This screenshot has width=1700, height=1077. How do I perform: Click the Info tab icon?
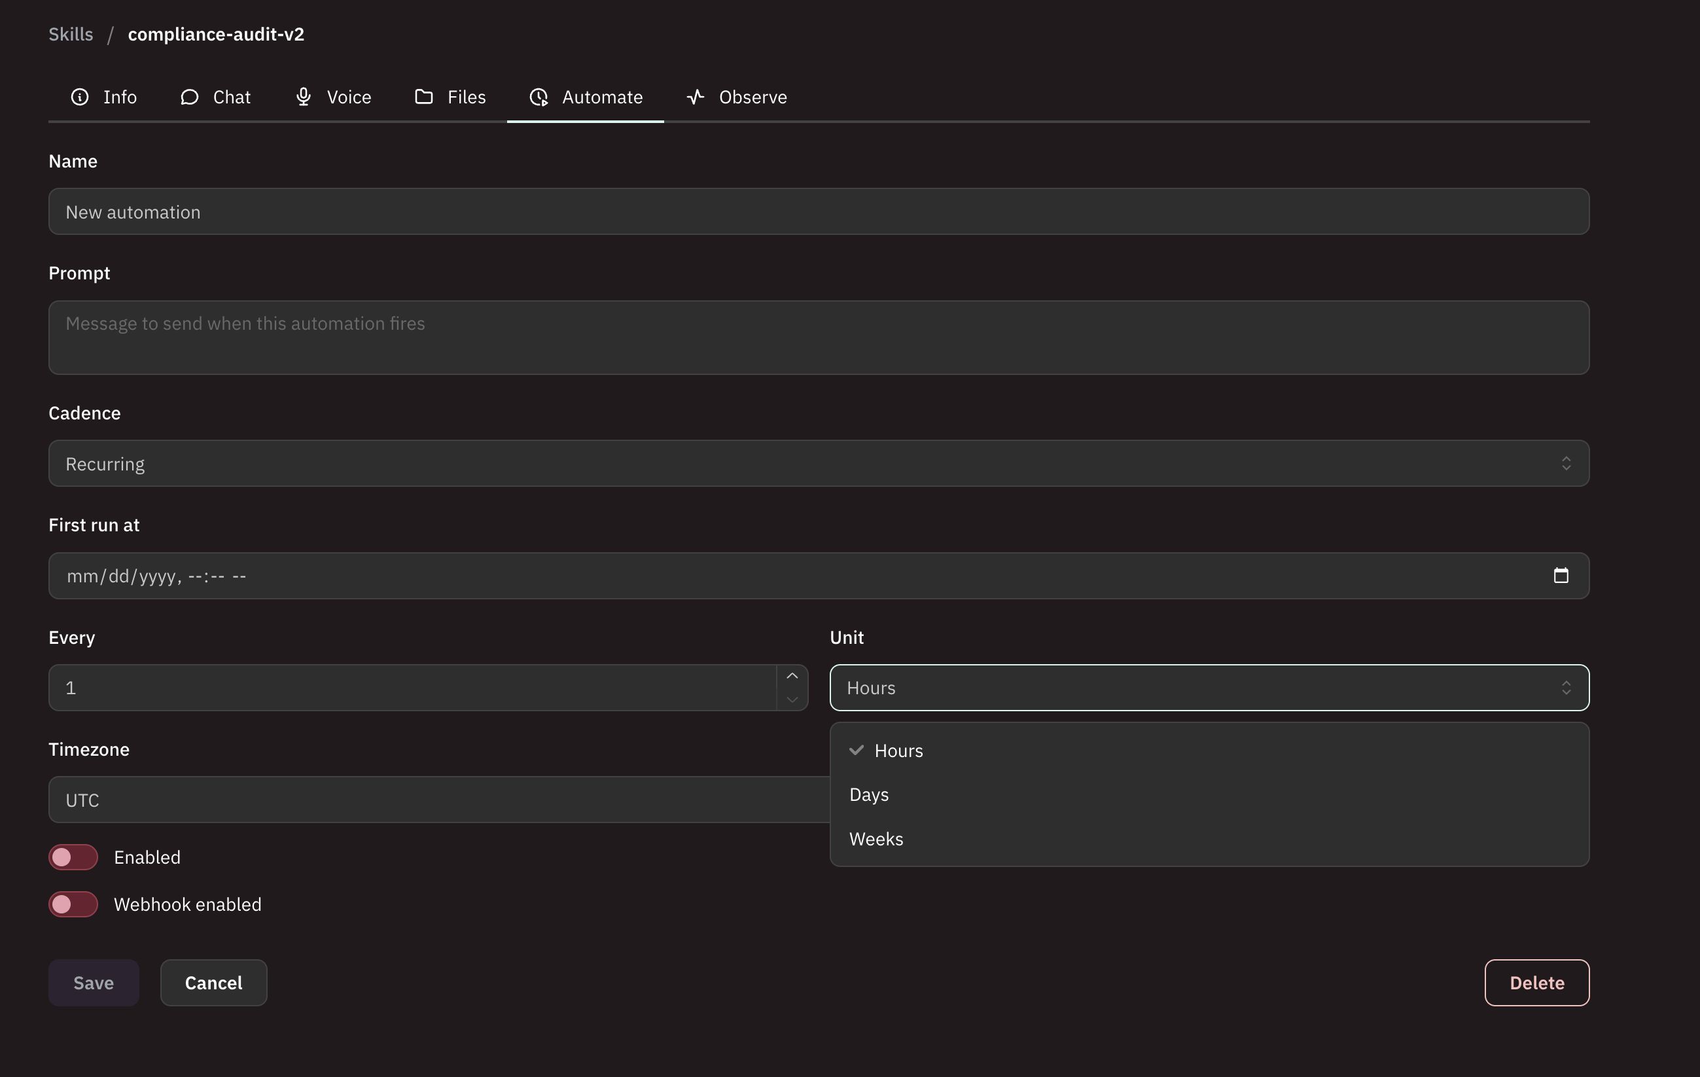click(x=79, y=97)
